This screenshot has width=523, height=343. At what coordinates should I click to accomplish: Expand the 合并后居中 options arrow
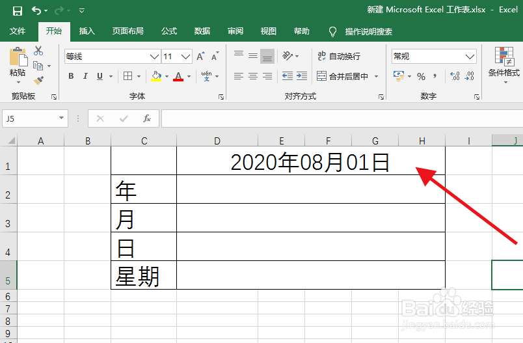coord(376,76)
